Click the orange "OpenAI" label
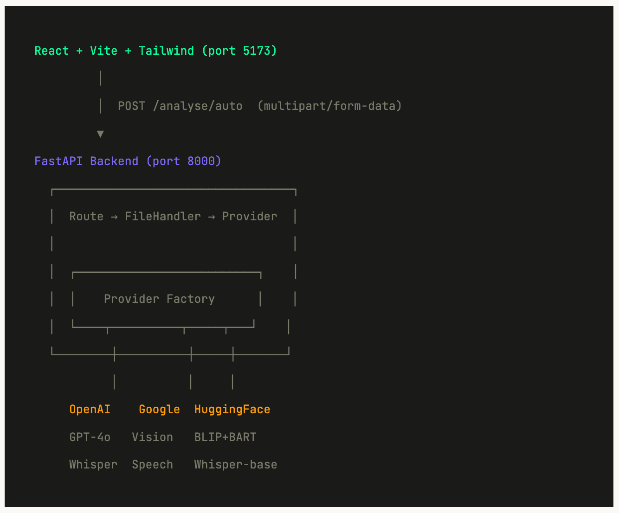 coord(90,410)
